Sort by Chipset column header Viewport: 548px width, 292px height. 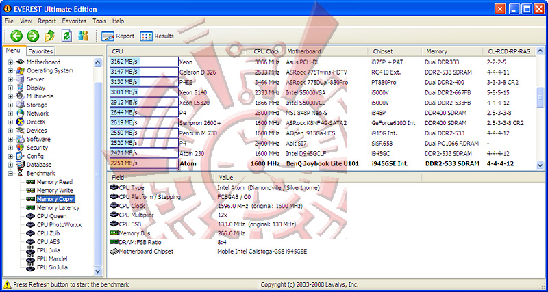tap(383, 51)
